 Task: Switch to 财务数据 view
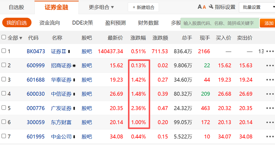[x=148, y=23]
